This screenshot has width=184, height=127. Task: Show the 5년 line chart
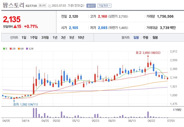[71, 37]
